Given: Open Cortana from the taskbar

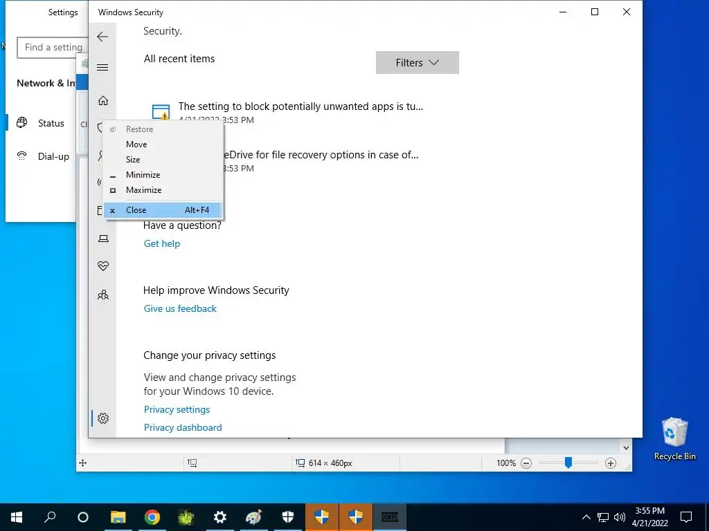Looking at the screenshot, I should tap(83, 517).
